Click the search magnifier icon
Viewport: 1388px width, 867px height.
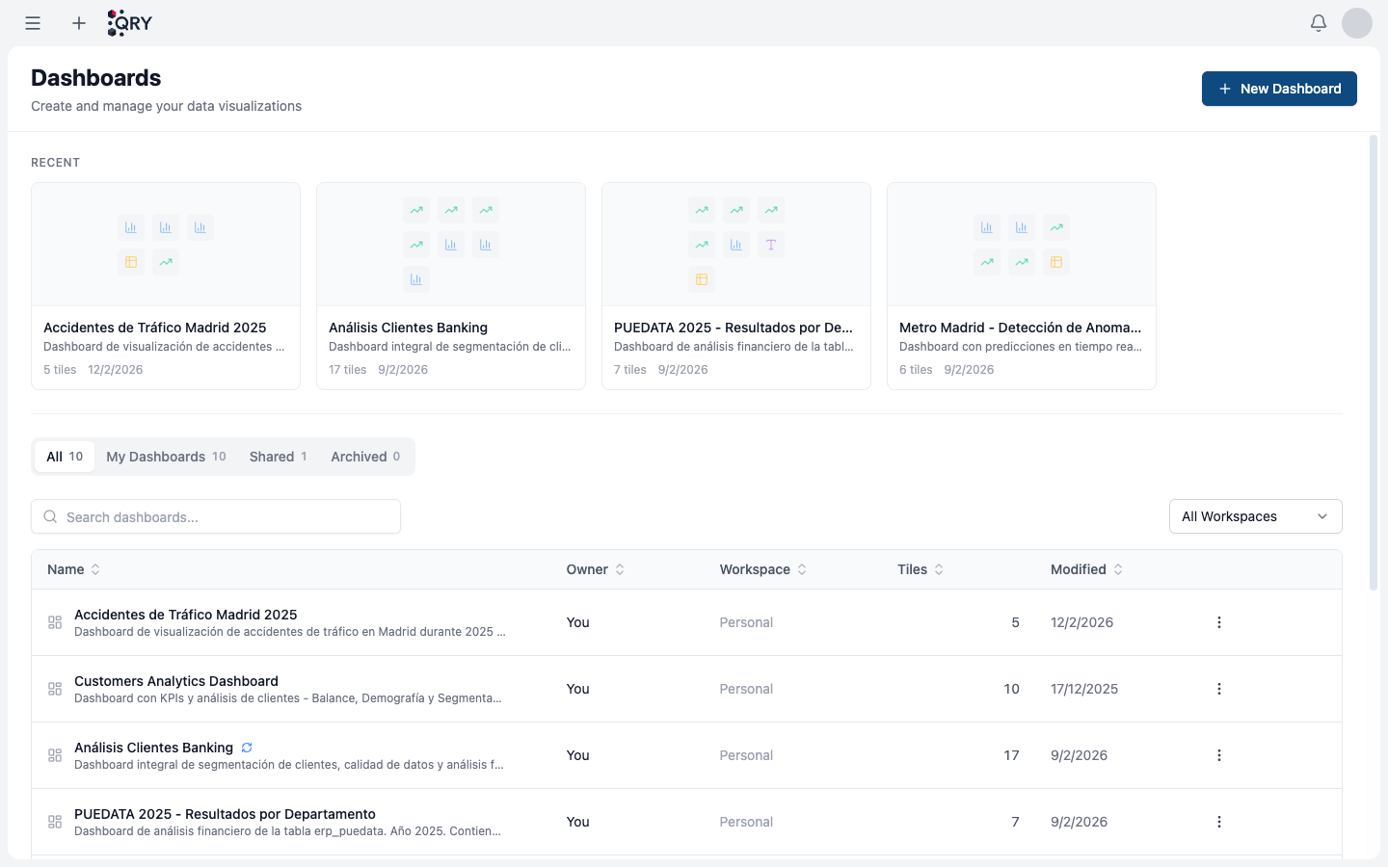coord(50,516)
